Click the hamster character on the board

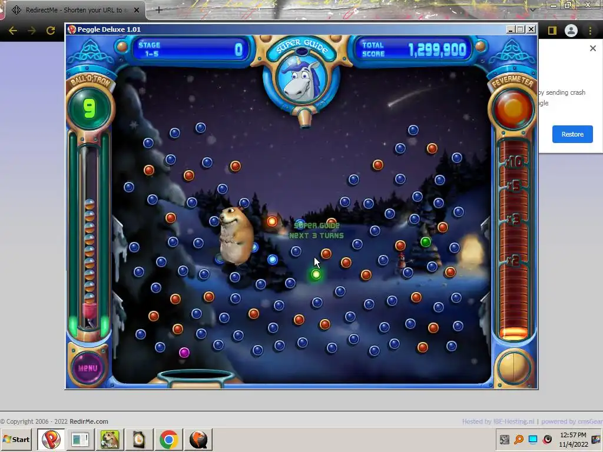(x=236, y=235)
